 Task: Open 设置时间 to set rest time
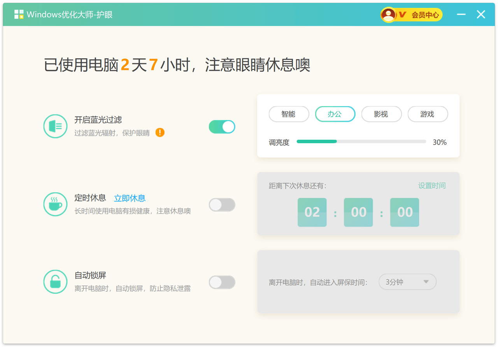click(x=432, y=186)
